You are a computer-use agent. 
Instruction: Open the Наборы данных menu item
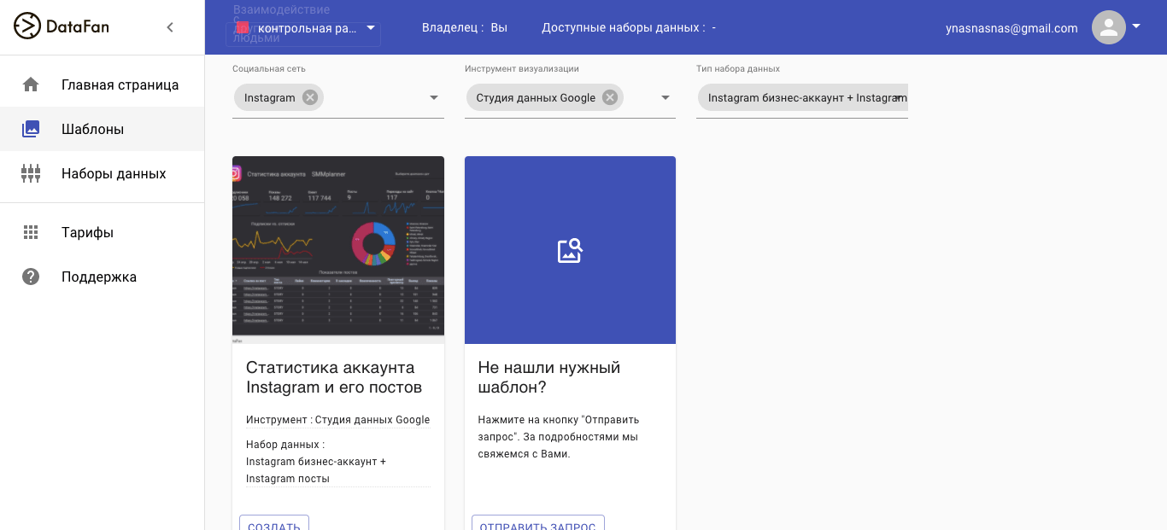[103, 173]
